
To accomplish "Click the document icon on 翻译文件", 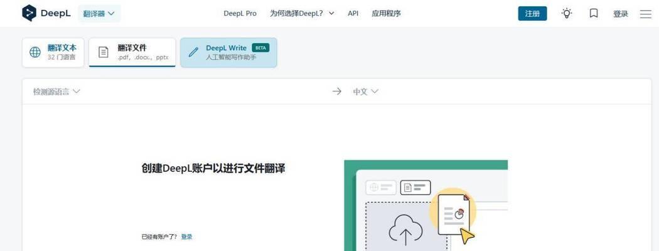I will coord(104,52).
